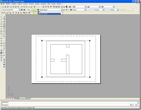Open the color control DaLayer dropdown
The height and width of the screenshot is (110, 141).
point(85,10)
